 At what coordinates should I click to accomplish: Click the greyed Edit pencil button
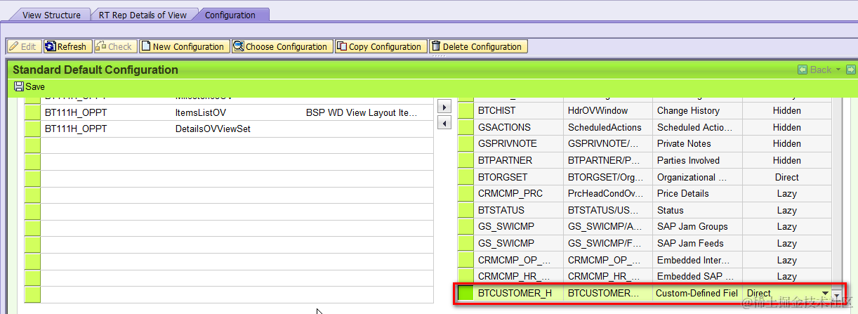[24, 46]
